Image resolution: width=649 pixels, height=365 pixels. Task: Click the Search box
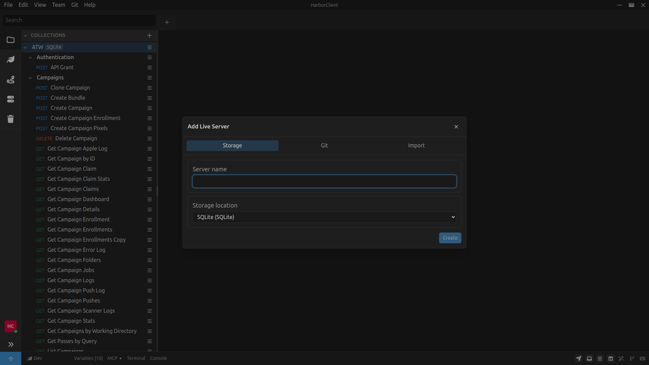click(79, 20)
